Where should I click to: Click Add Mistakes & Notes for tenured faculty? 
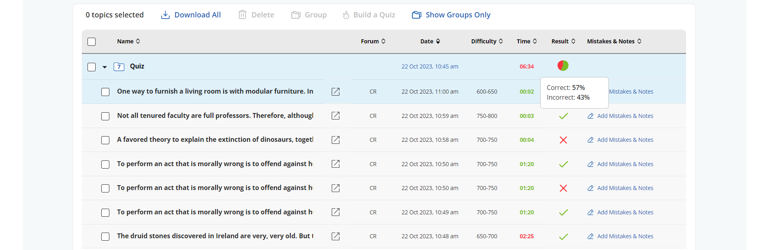point(625,116)
